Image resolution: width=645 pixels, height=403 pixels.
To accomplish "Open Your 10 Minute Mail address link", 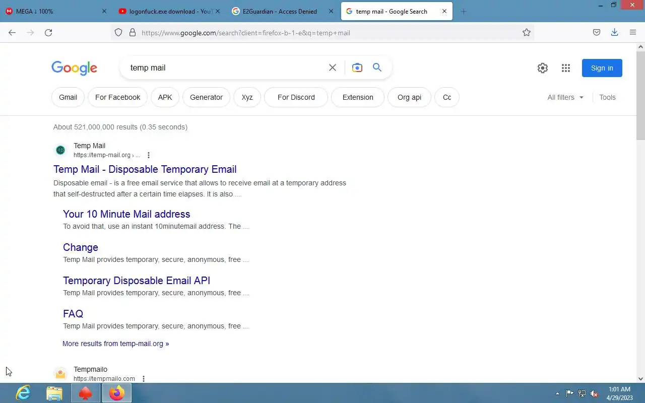I will 126,214.
